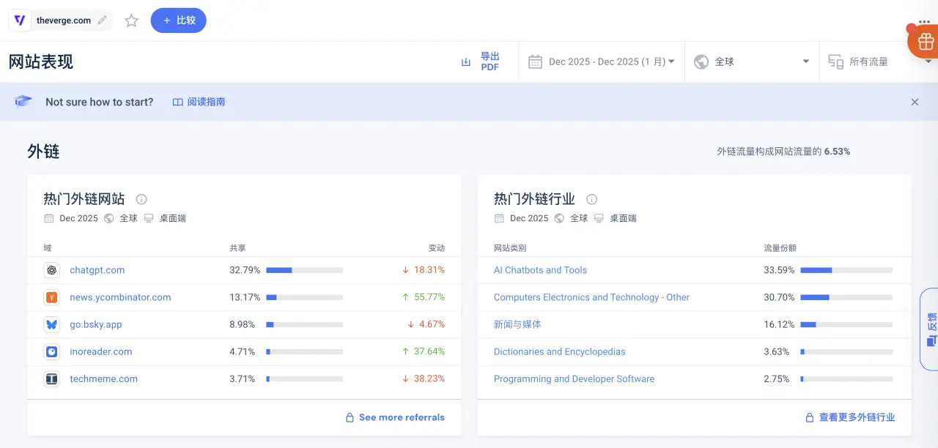Click the news.ycombinator.com favicon

tap(51, 297)
